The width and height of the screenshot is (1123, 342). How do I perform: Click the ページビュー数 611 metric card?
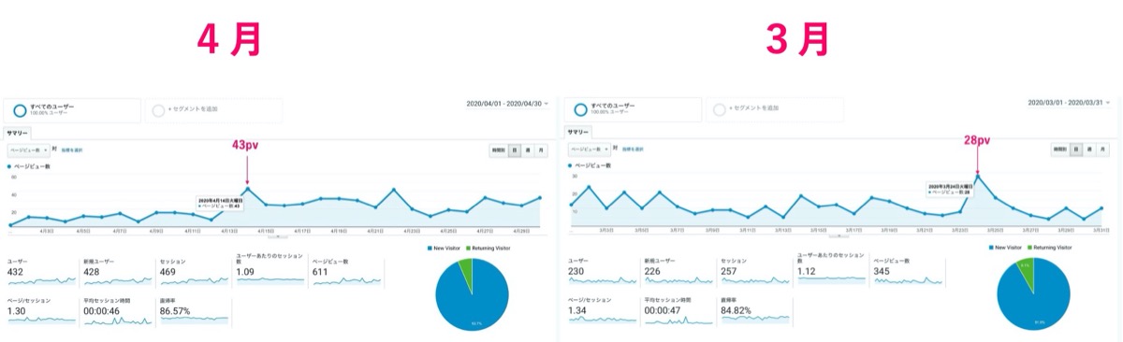click(346, 273)
